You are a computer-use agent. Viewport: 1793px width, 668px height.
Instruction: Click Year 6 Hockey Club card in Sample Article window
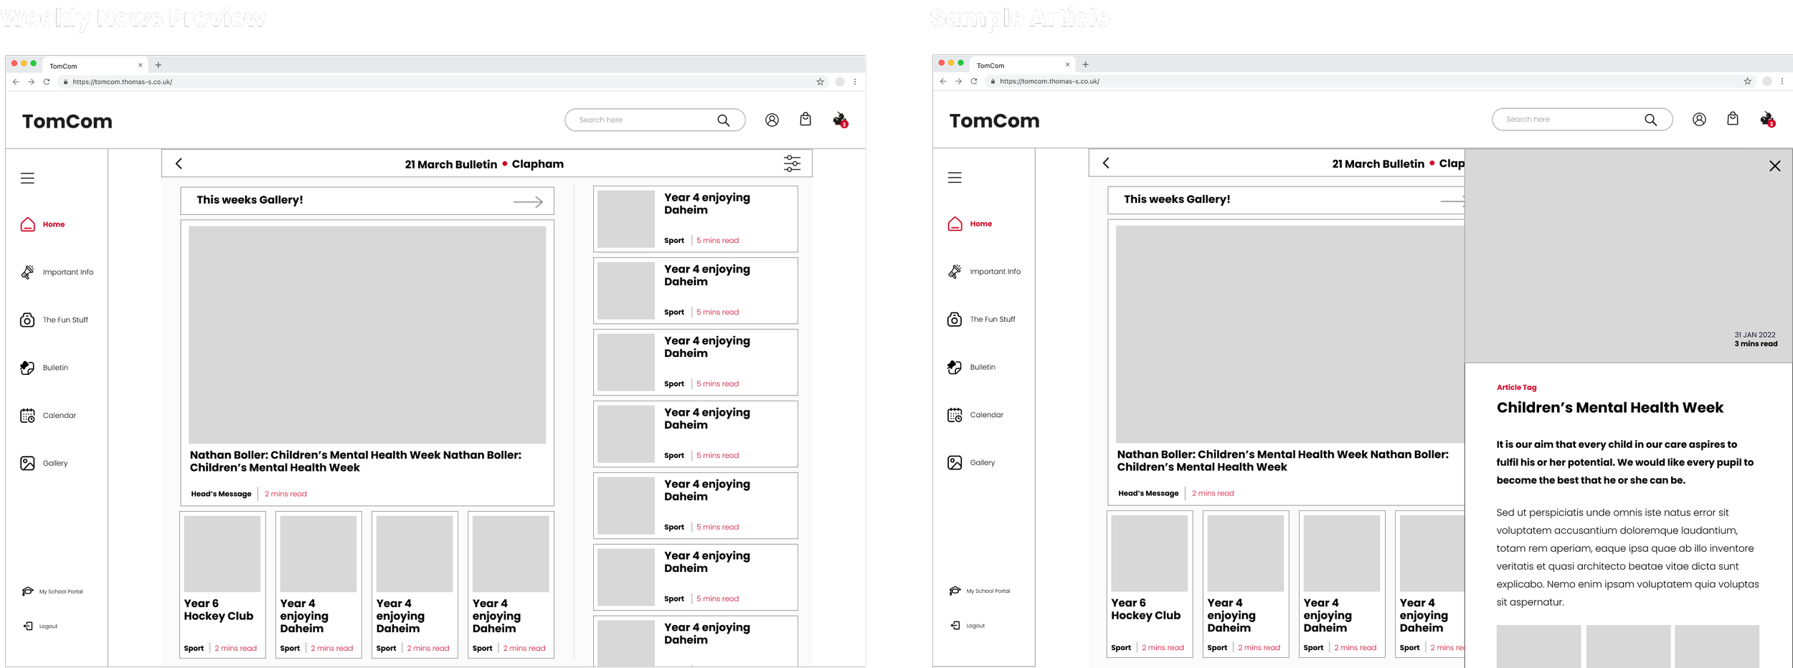tap(1150, 583)
